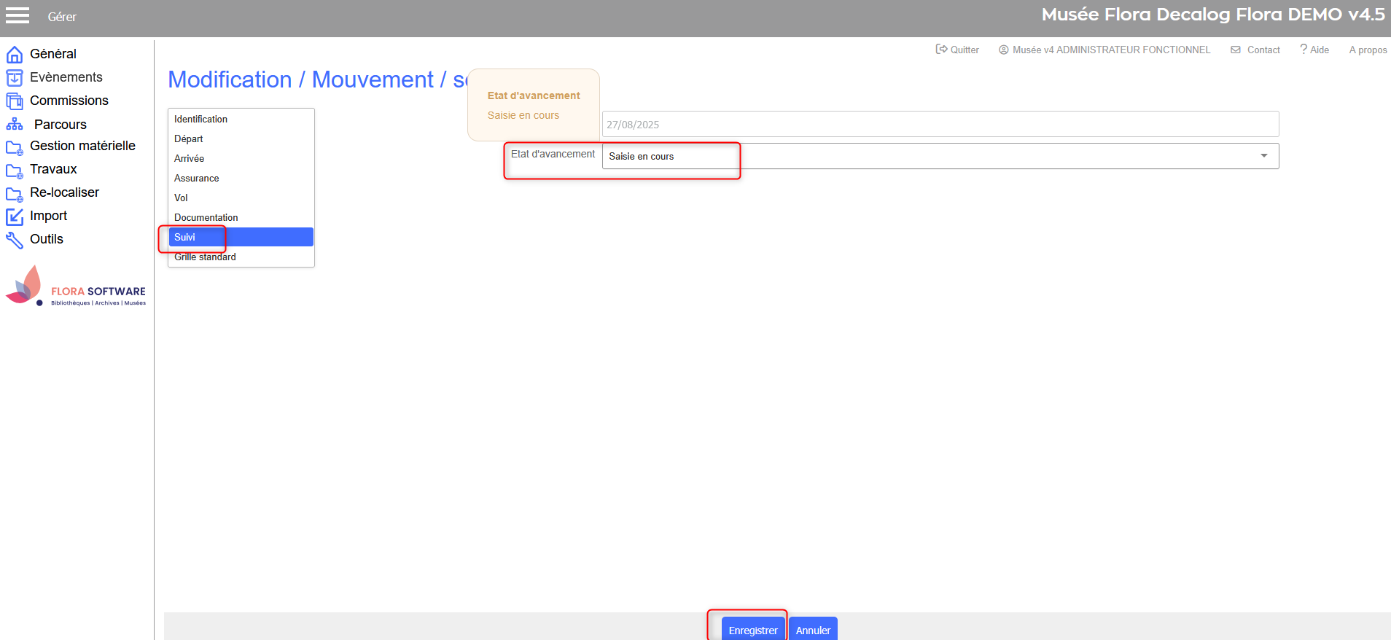Select the Suivi tab
Image resolution: width=1391 pixels, height=640 pixels.
pos(241,237)
